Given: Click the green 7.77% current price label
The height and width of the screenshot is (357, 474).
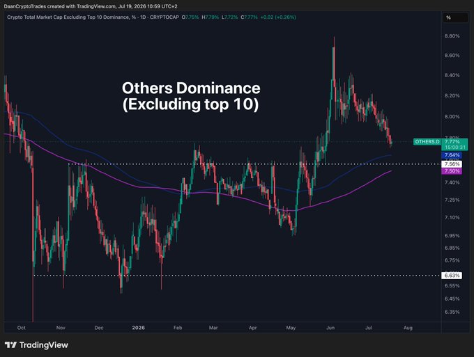Looking at the screenshot, I should click(452, 141).
